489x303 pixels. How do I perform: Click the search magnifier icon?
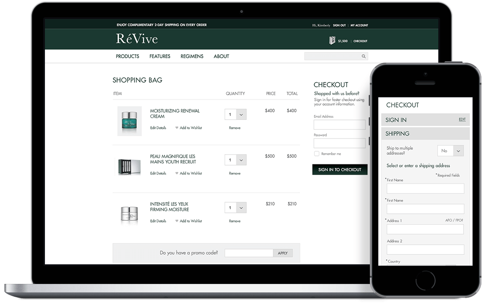pyautogui.click(x=364, y=56)
